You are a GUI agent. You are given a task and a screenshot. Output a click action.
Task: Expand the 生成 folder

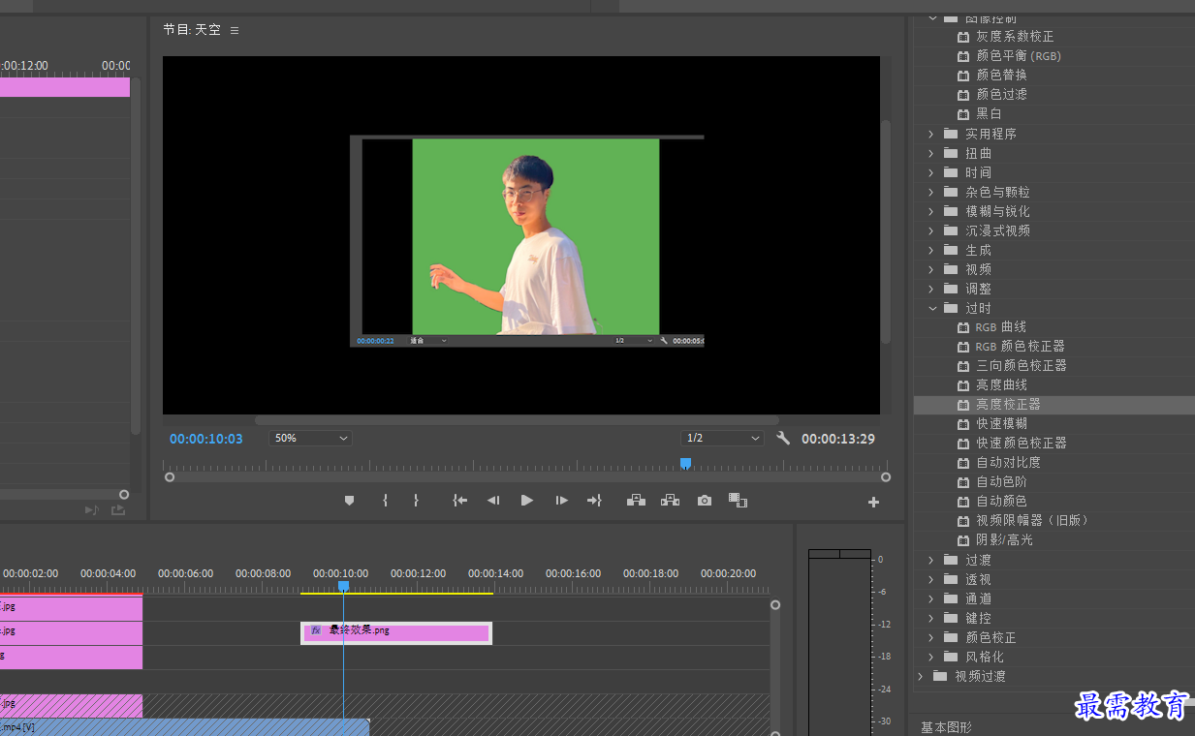click(931, 250)
